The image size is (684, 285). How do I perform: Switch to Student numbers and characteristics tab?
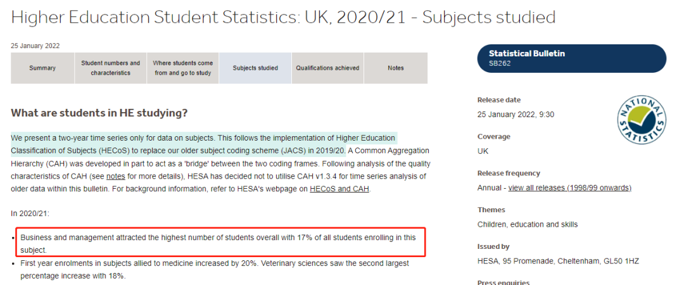coord(110,68)
